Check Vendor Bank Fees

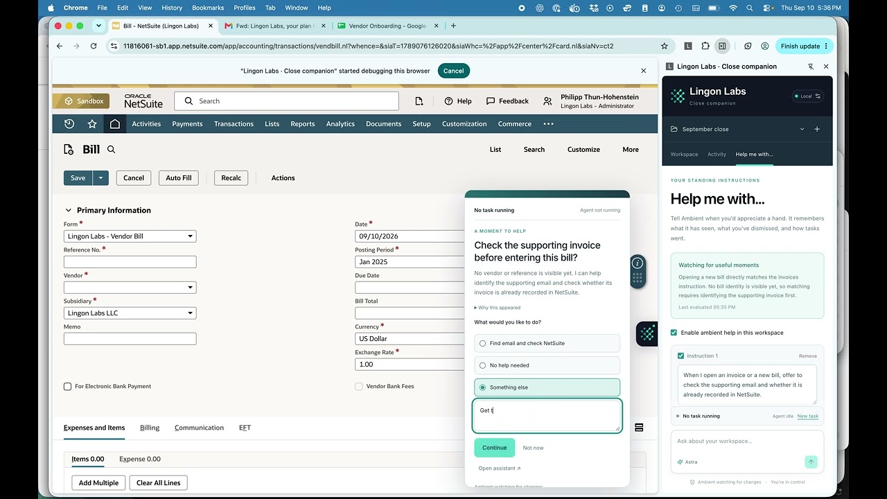pyautogui.click(x=359, y=386)
